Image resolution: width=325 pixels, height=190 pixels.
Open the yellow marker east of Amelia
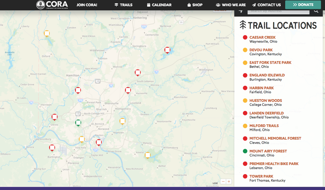click(x=148, y=155)
